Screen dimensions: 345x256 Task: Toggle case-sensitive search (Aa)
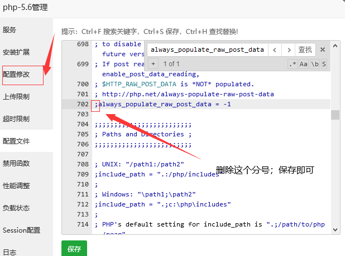(304, 64)
